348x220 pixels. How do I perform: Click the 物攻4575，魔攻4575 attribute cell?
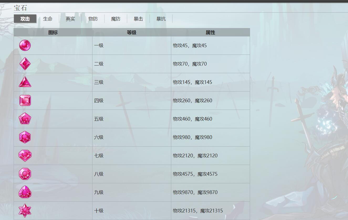[210, 174]
